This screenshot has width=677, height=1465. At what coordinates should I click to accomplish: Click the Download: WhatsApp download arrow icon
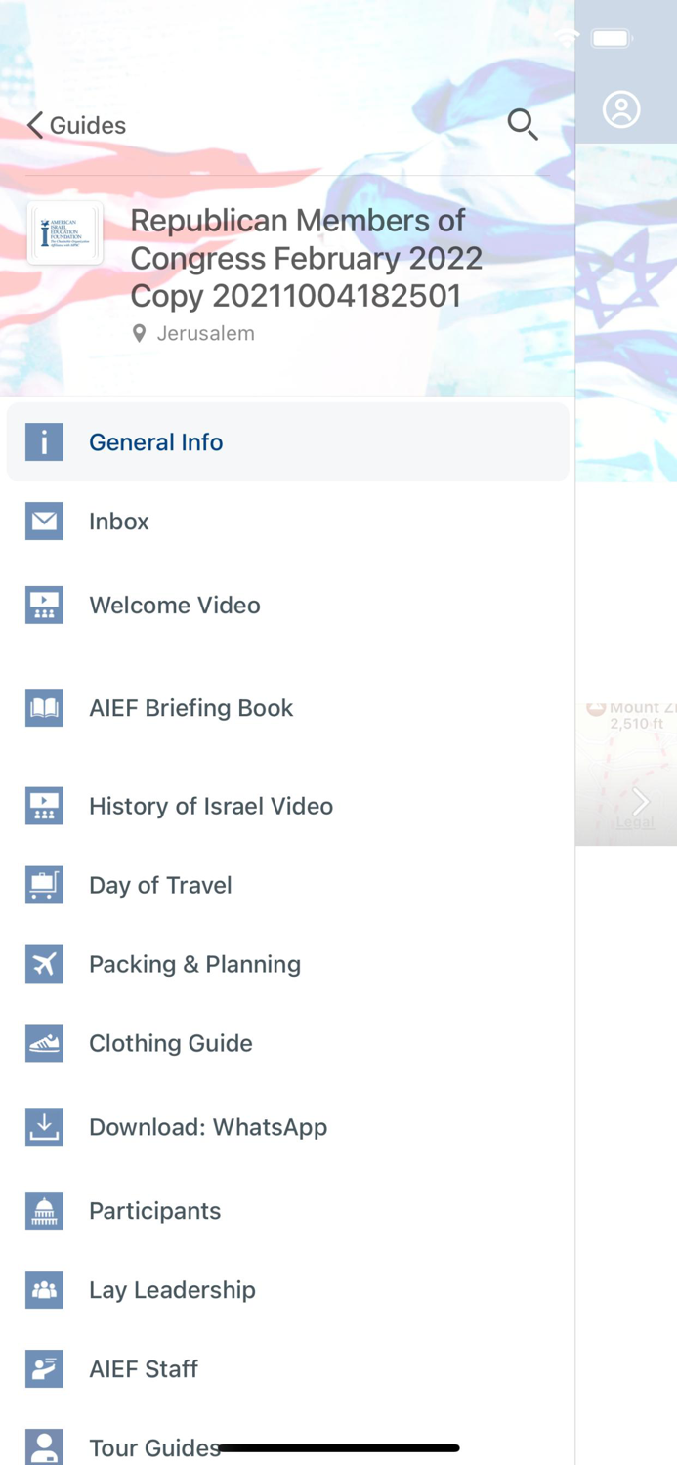[x=44, y=1126]
